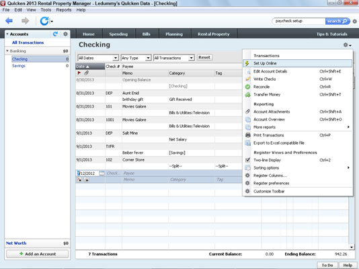The width and height of the screenshot is (359, 269).
Task: Click the search field containing paycheck setup
Action: [x=299, y=21]
